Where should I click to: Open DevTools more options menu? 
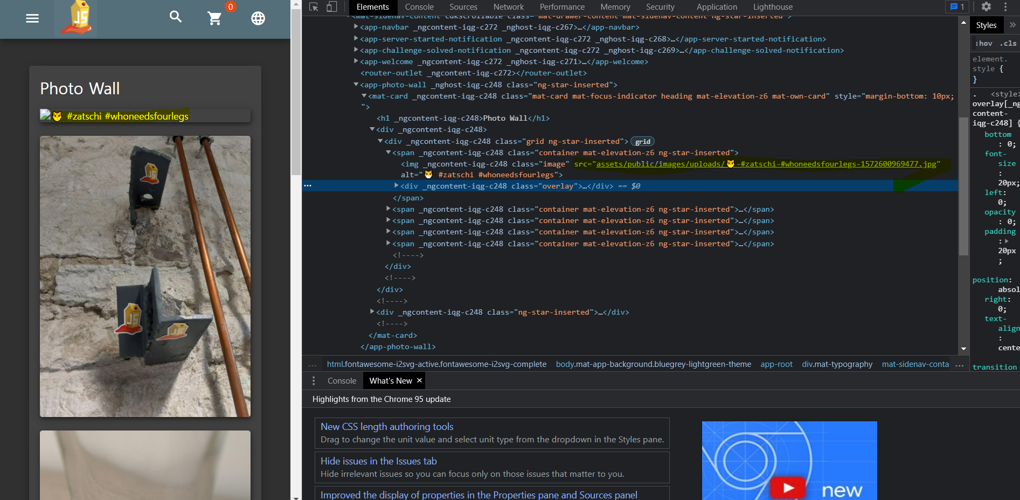click(x=1005, y=6)
